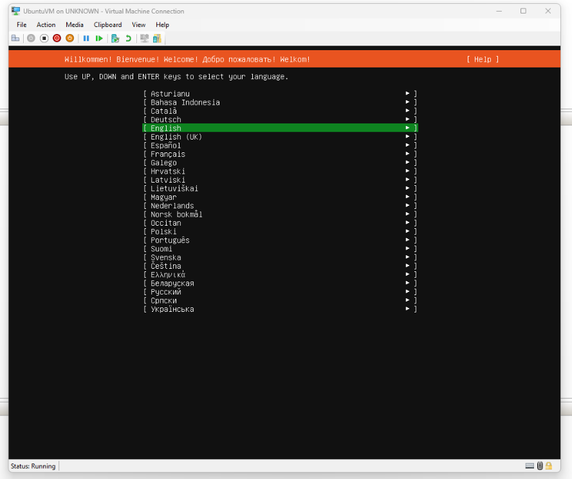The image size is (572, 479).
Task: Revert the VM with the green arrow icon
Action: point(128,39)
